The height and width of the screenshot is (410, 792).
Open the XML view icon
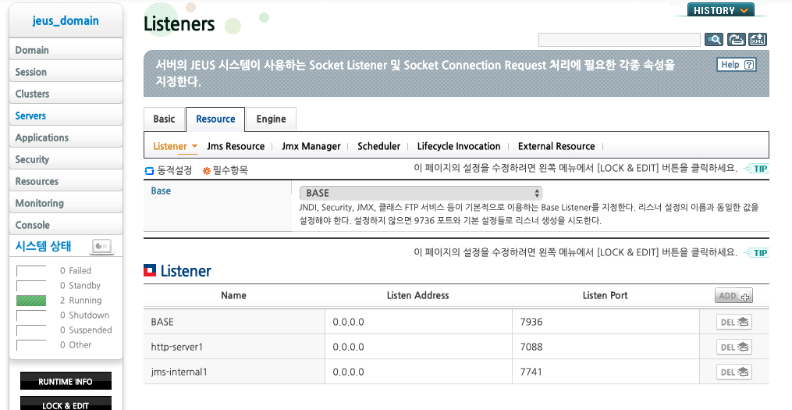click(758, 39)
